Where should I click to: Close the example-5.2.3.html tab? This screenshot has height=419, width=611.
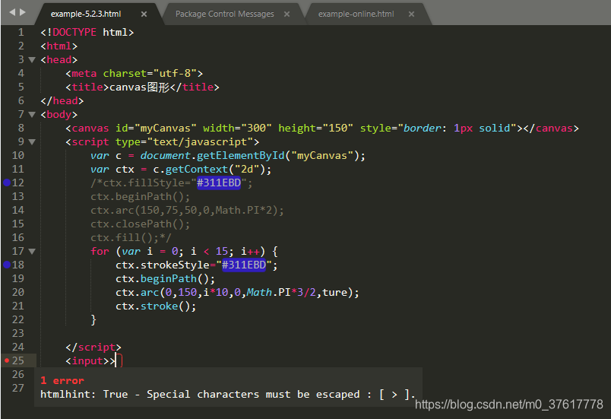(144, 14)
